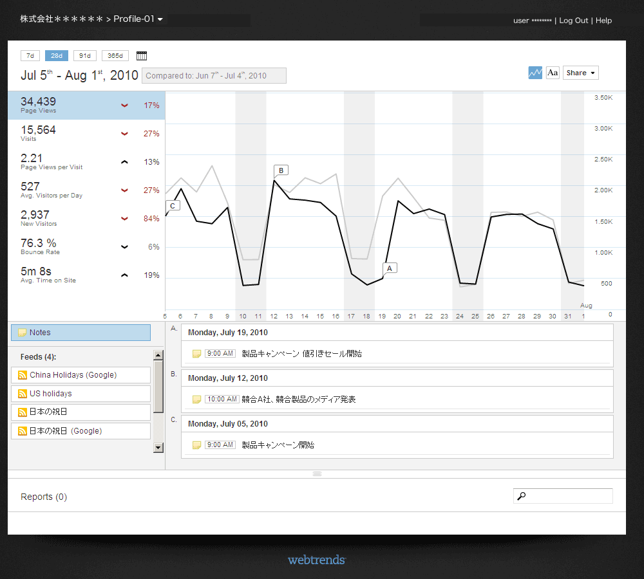The image size is (644, 579).
Task: Click the note icon for July 19 entry
Action: coord(196,354)
